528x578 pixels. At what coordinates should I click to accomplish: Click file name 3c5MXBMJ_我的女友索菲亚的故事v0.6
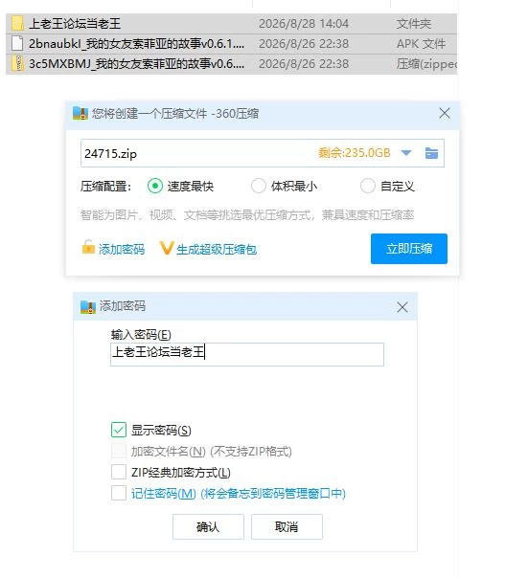(x=136, y=64)
